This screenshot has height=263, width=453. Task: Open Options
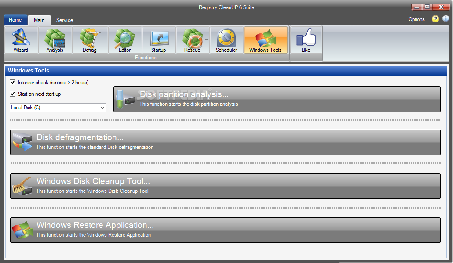(x=416, y=19)
